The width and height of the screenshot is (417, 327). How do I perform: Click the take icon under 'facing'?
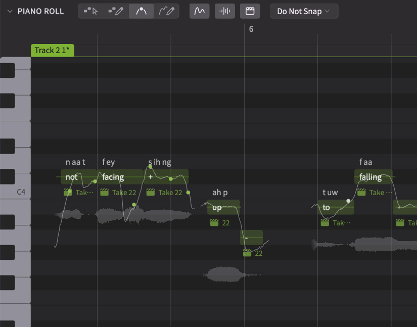coord(105,192)
